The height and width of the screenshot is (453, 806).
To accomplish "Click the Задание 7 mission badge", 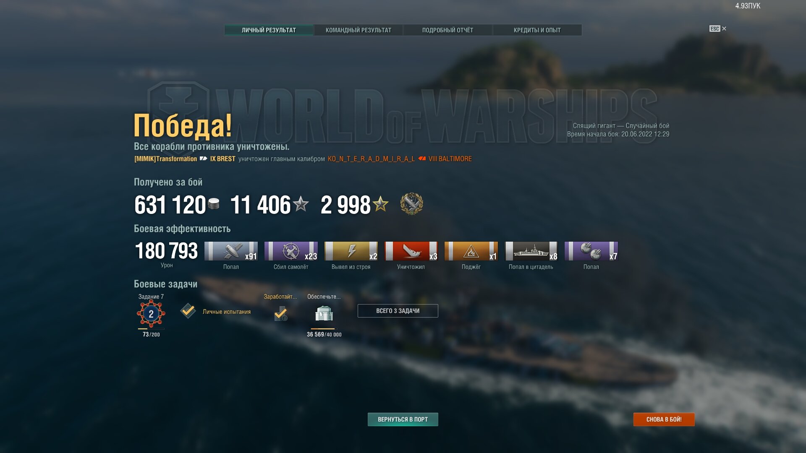I will pyautogui.click(x=151, y=313).
